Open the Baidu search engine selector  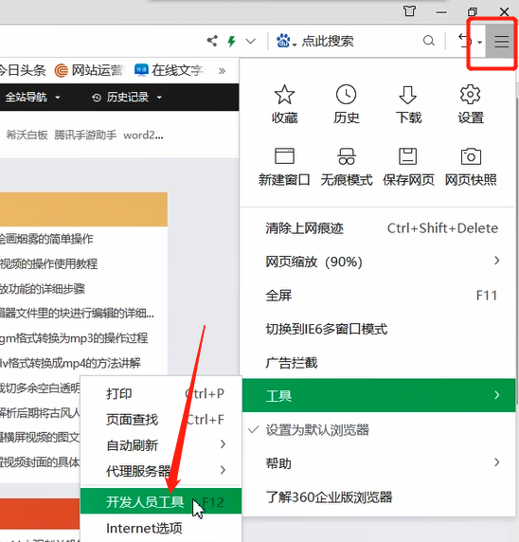point(286,41)
